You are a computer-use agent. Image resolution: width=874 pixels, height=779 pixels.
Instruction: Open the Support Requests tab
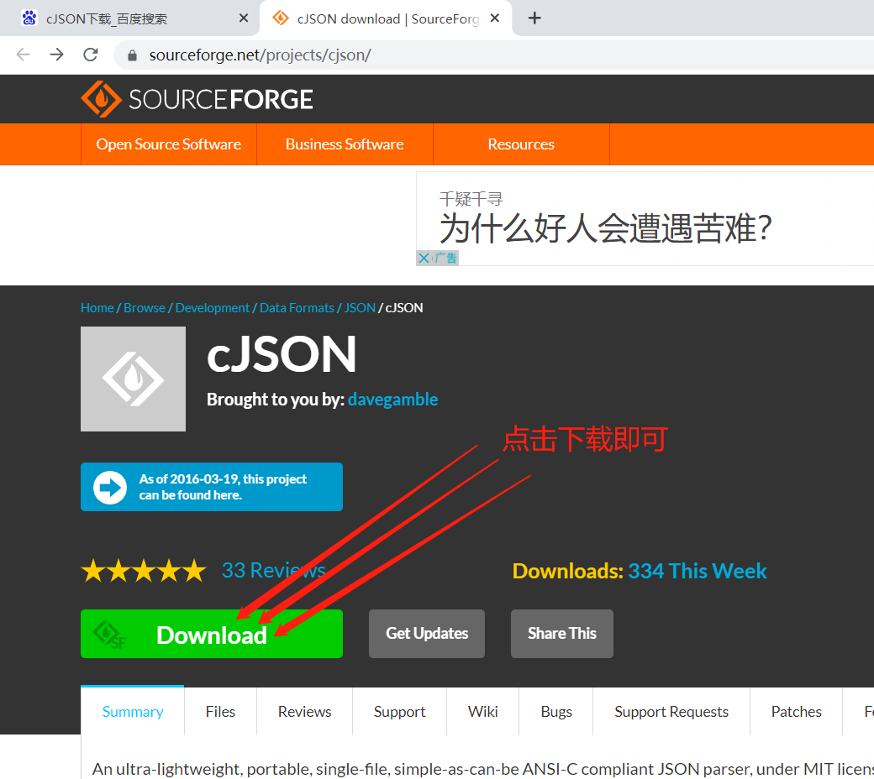671,712
